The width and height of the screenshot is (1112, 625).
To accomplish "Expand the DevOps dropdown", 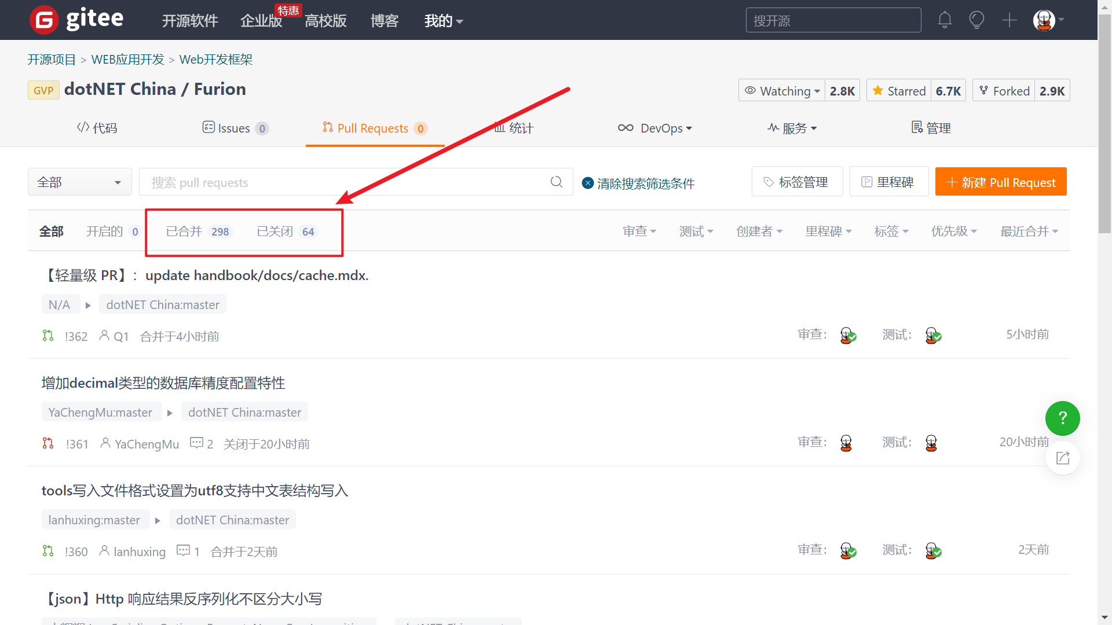I will (x=654, y=128).
